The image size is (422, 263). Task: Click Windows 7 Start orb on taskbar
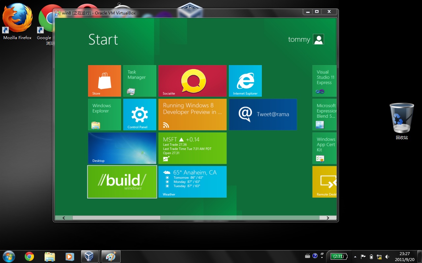[x=9, y=256]
